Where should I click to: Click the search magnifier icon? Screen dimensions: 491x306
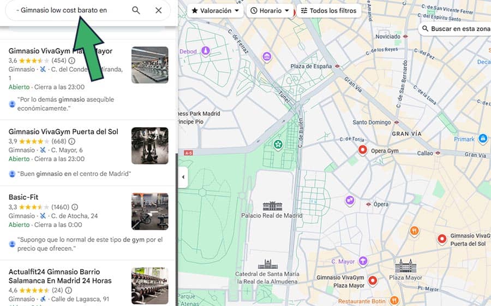(136, 10)
